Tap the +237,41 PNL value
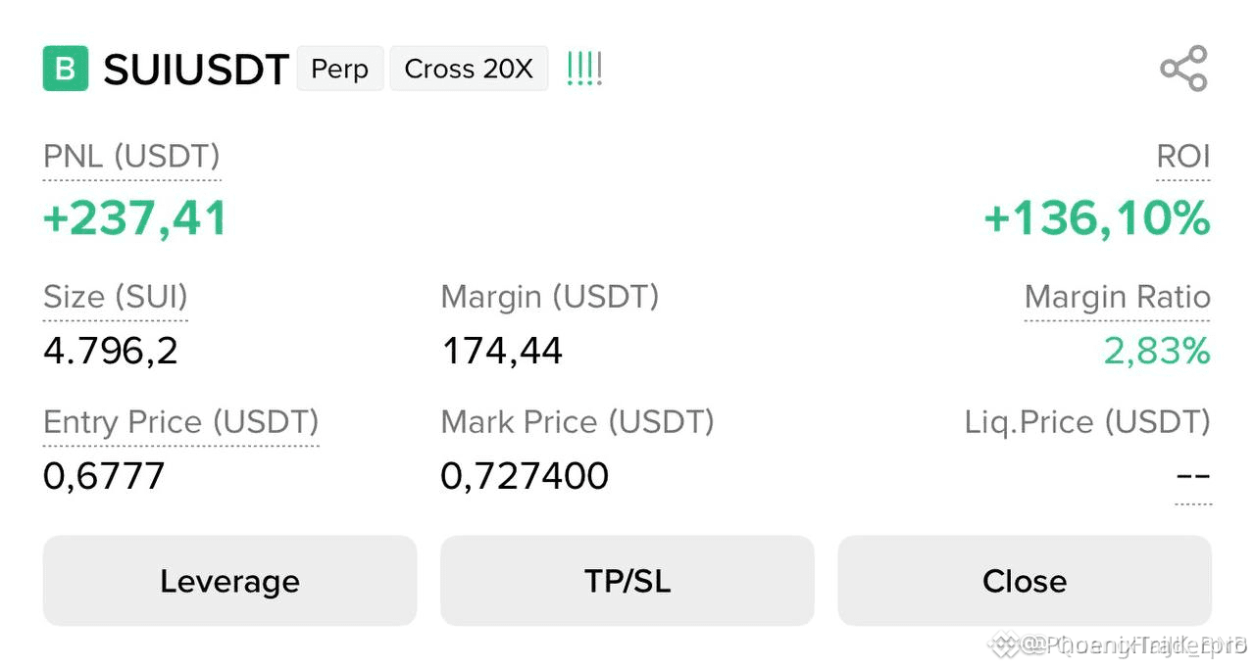The height and width of the screenshot is (669, 1255). [135, 217]
